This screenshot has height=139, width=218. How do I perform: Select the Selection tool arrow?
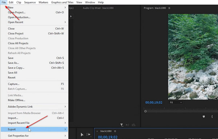[82, 135]
